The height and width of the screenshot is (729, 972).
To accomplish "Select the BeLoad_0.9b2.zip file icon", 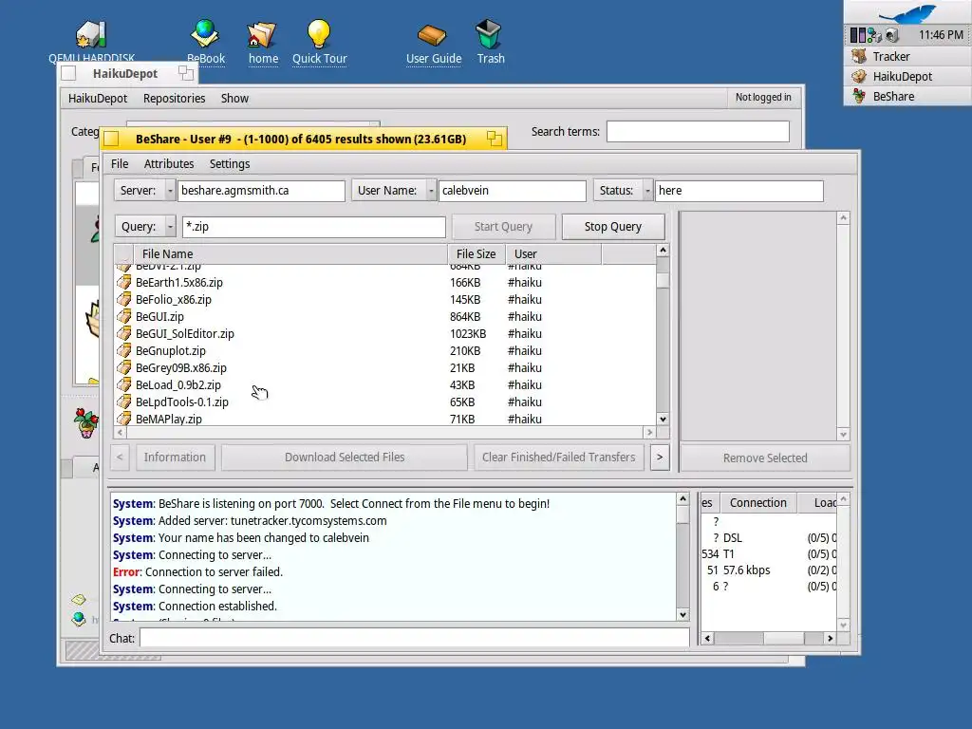I will point(124,385).
